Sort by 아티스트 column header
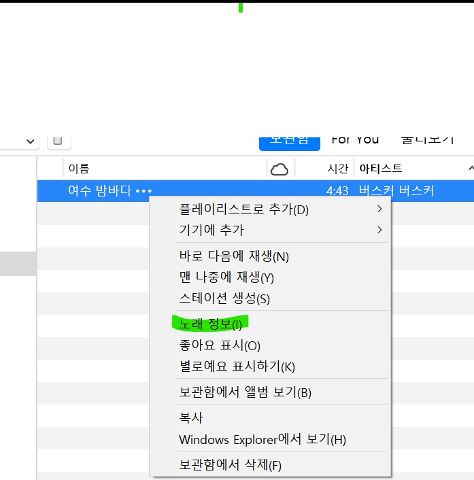Image resolution: width=474 pixels, height=480 pixels. pyautogui.click(x=380, y=169)
